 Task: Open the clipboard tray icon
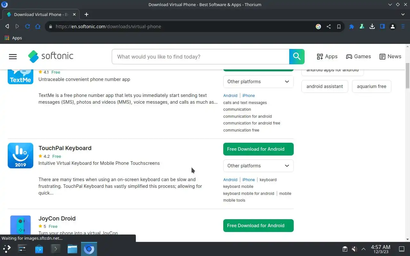pos(345,249)
